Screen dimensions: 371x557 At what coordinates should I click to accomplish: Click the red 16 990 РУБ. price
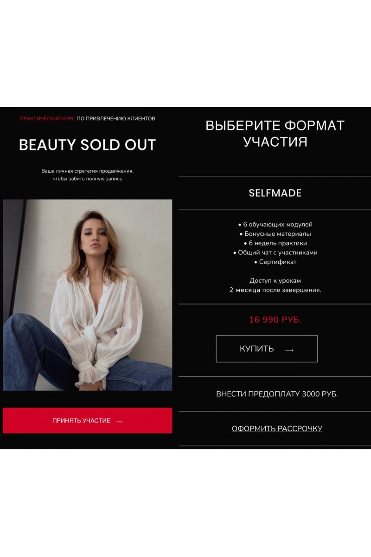(x=275, y=320)
